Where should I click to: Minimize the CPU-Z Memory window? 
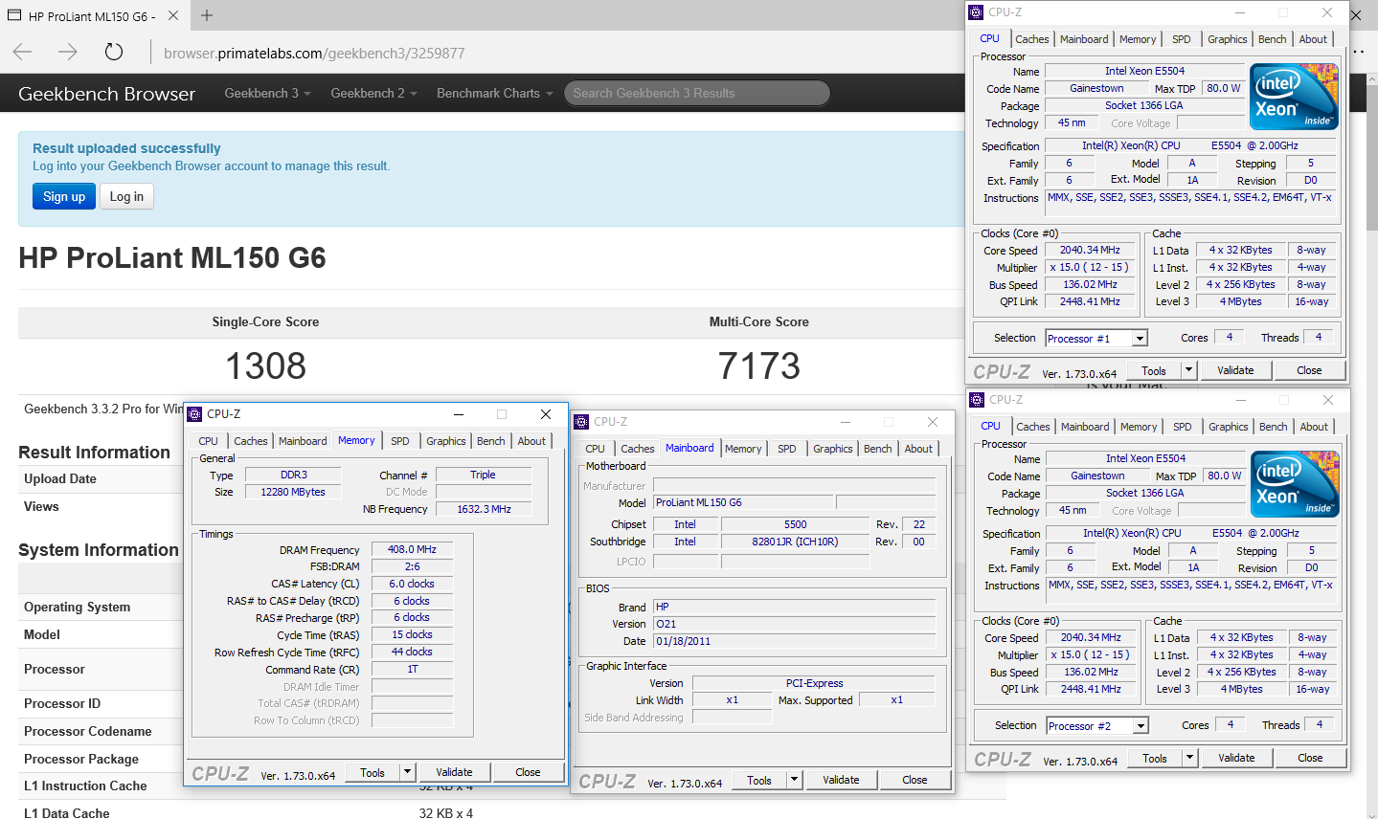point(459,414)
